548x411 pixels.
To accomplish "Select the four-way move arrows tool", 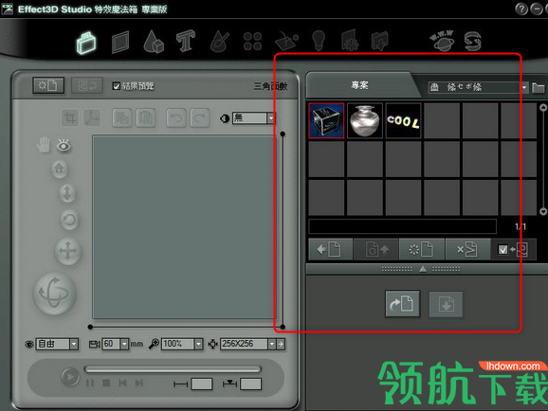I will click(68, 251).
